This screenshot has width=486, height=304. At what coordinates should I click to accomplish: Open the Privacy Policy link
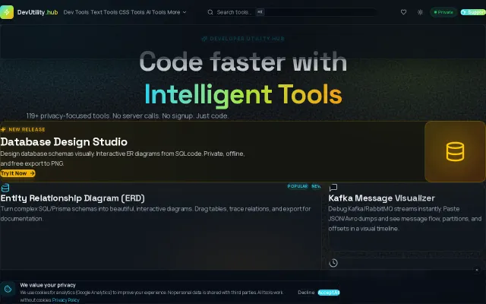(x=66, y=300)
